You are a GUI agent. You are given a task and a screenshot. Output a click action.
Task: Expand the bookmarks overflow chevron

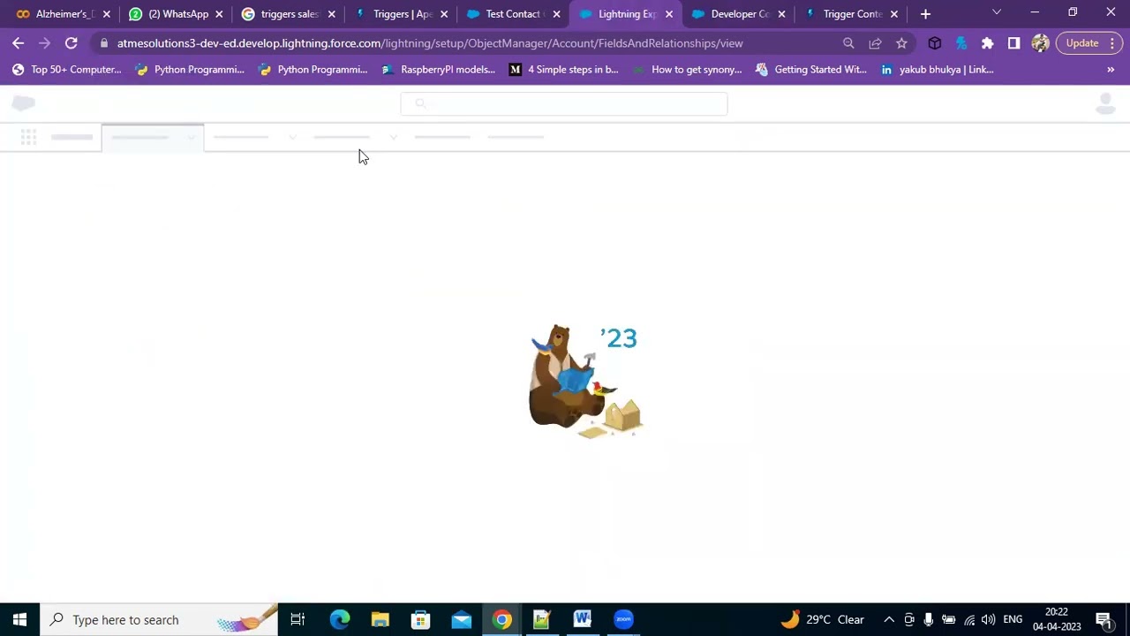(x=1111, y=70)
